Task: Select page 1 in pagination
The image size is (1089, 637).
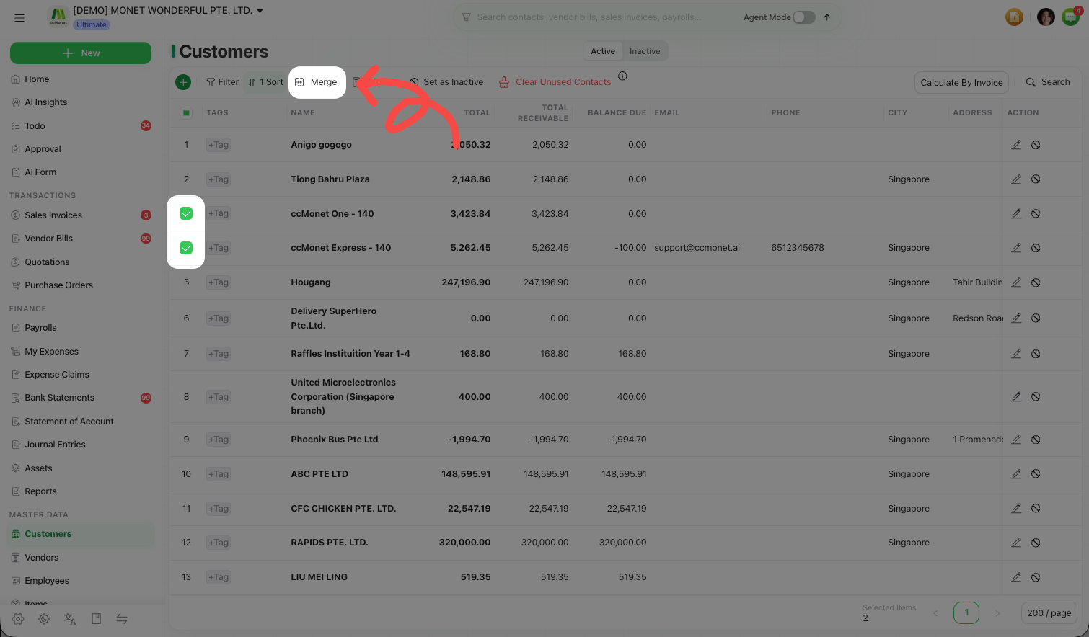Action: point(966,613)
